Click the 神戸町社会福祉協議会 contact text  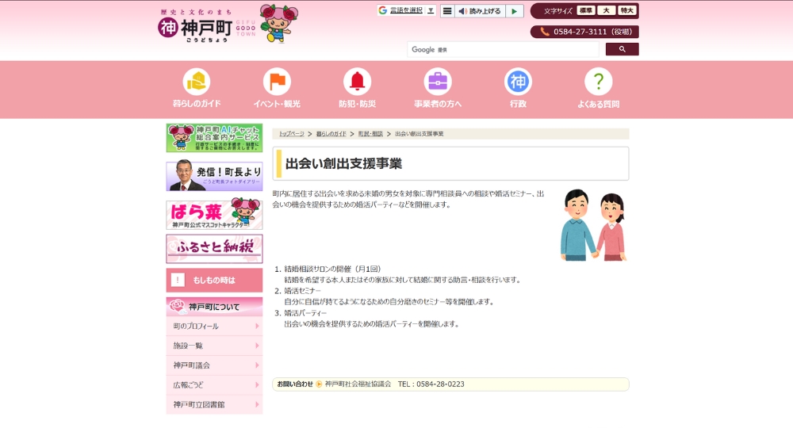pyautogui.click(x=358, y=384)
